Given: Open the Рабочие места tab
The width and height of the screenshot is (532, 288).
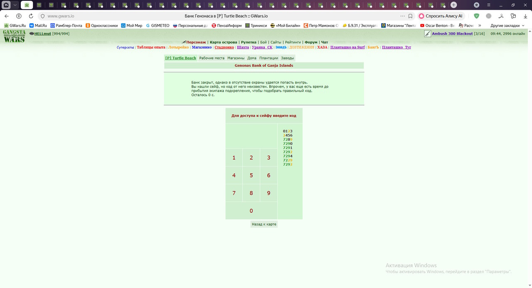Looking at the screenshot, I should (212, 58).
